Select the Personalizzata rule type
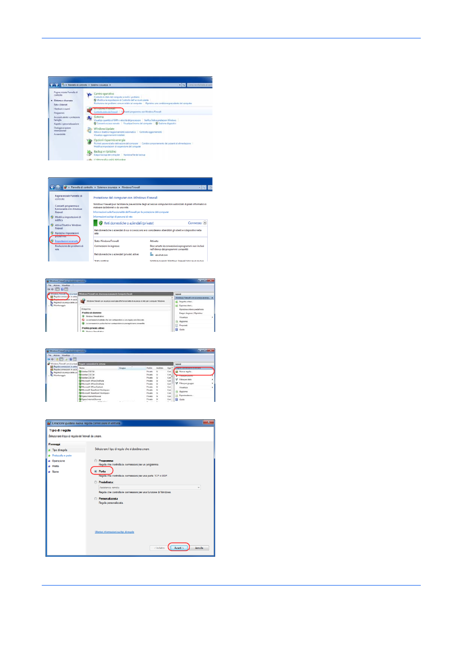 96,499
